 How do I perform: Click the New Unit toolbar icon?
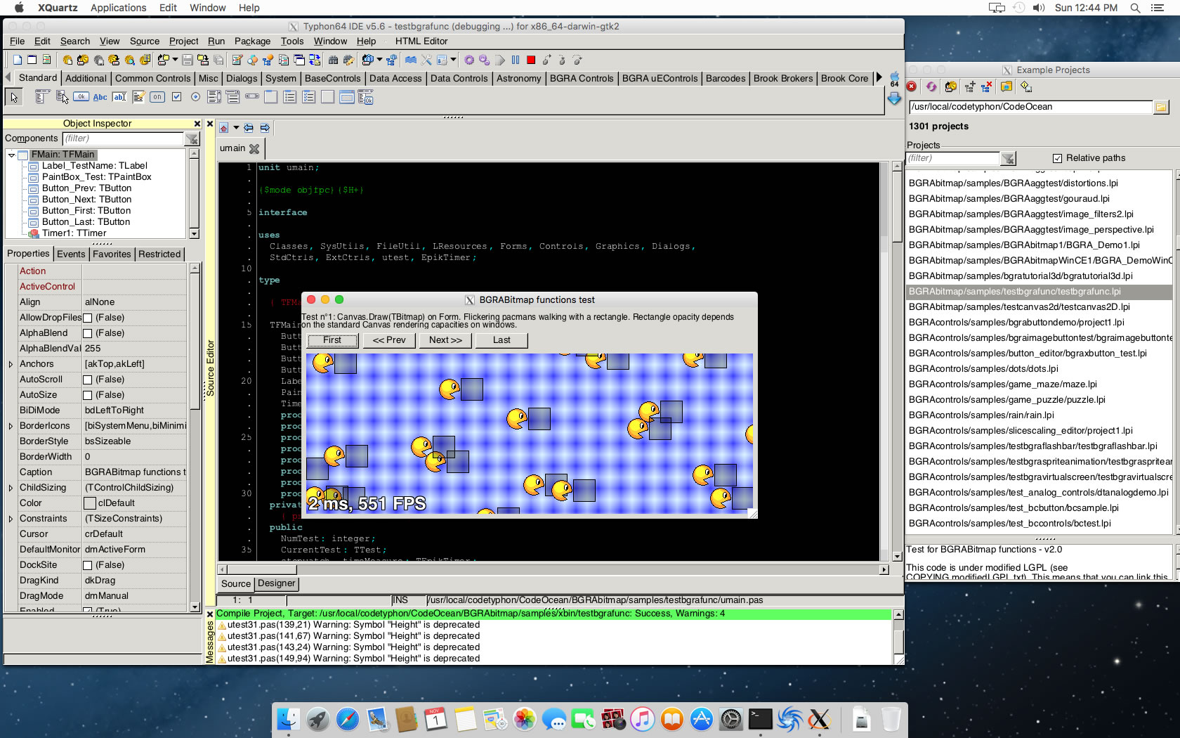click(18, 60)
